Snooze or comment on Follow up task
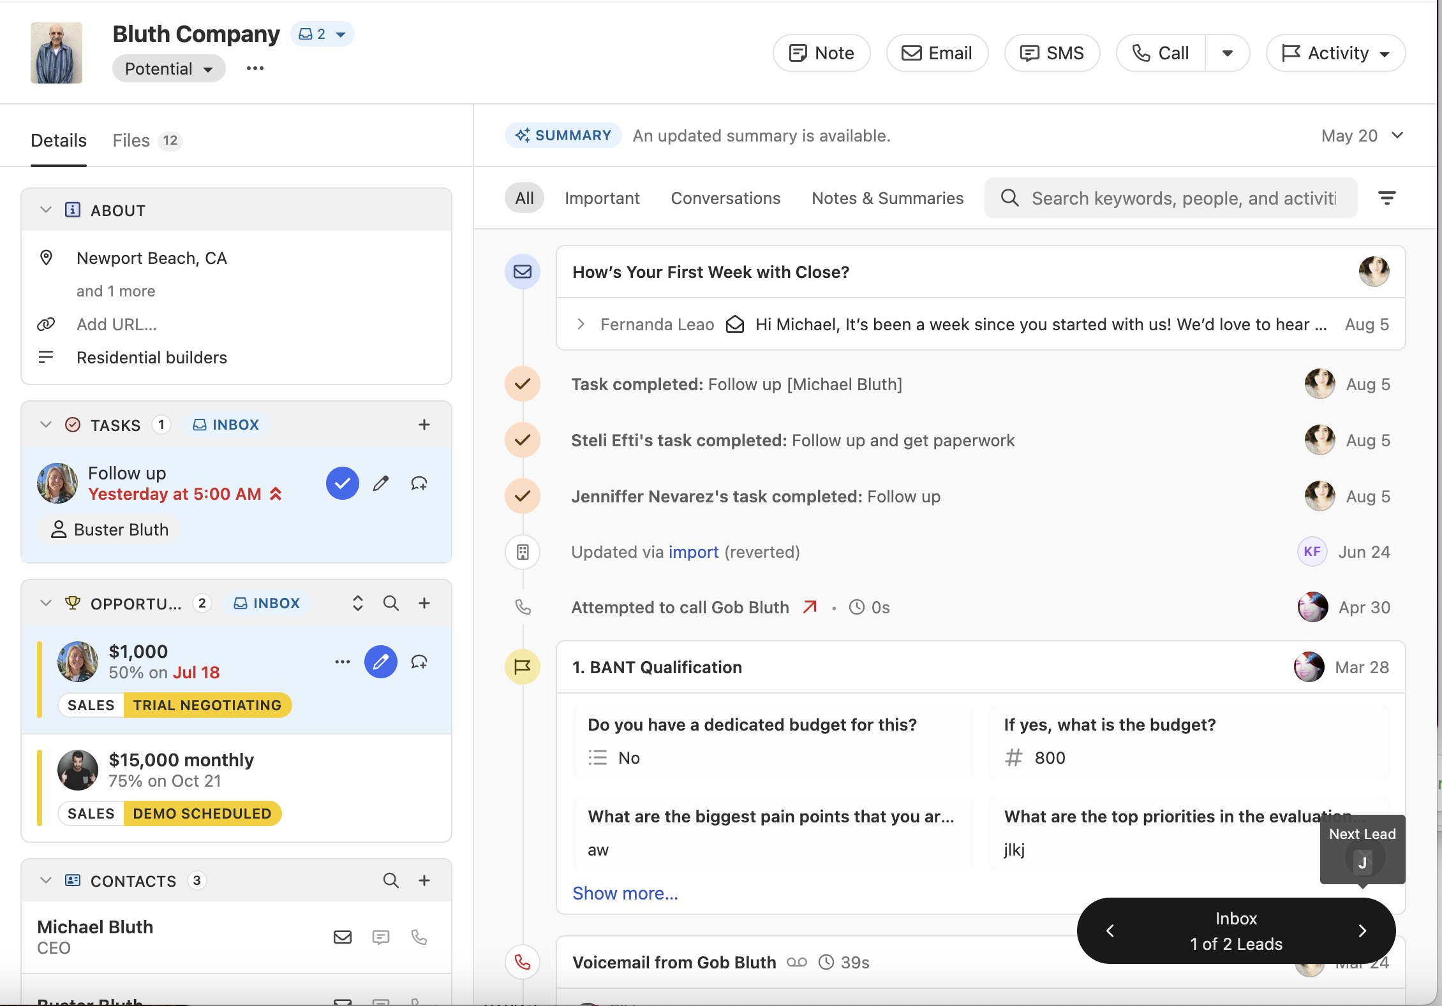 coord(419,483)
